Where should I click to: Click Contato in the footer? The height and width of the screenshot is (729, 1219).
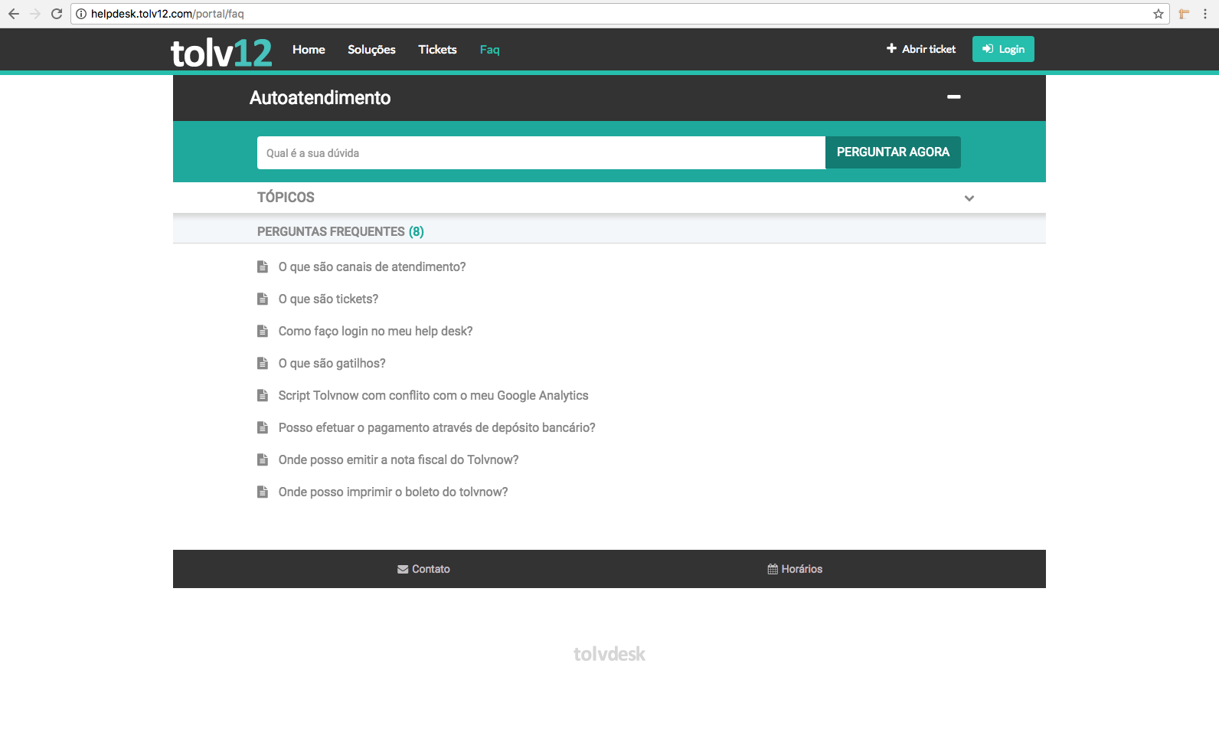[423, 569]
